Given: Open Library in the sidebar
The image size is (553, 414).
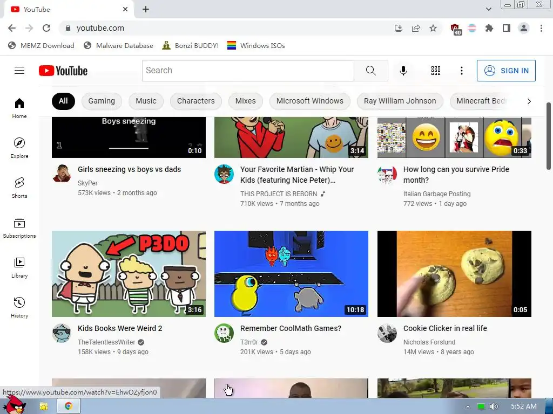Looking at the screenshot, I should [x=19, y=267].
